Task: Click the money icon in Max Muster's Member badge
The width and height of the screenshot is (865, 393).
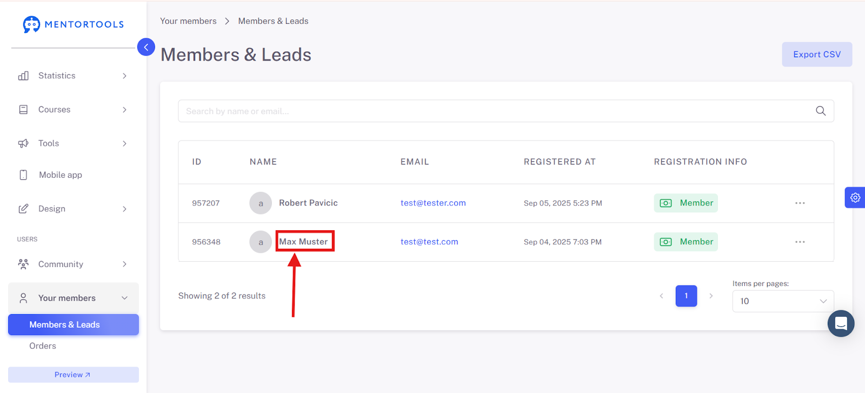Action: point(666,242)
